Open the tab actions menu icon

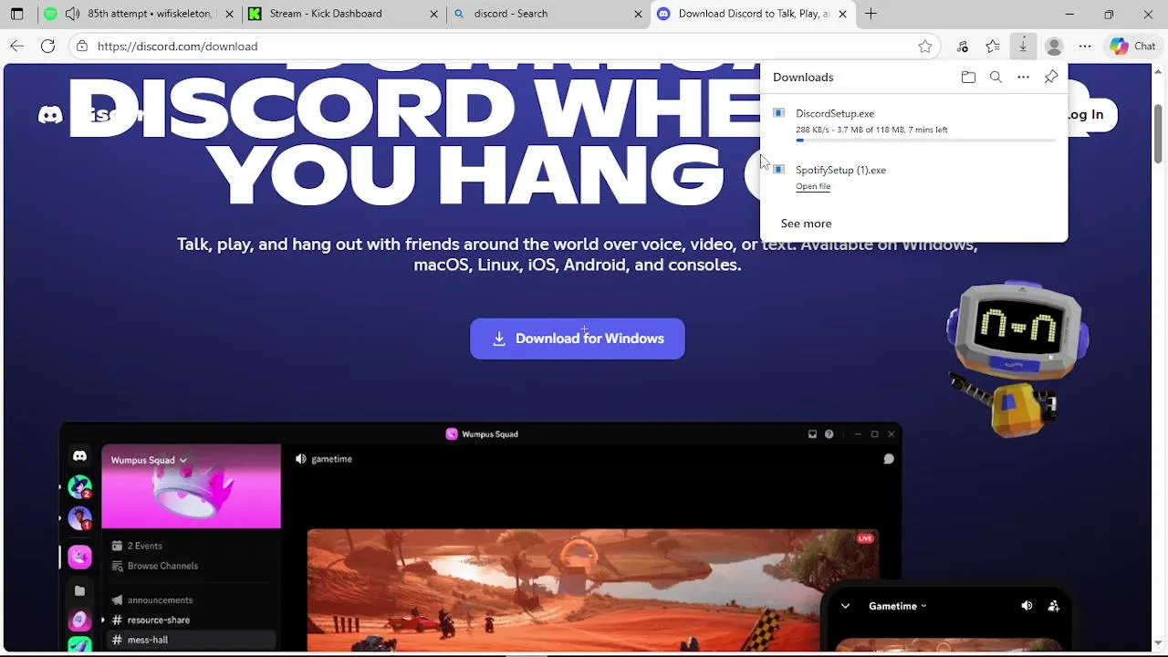16,14
